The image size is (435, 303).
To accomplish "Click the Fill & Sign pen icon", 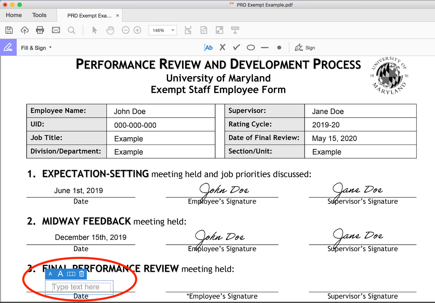I will (x=8, y=47).
